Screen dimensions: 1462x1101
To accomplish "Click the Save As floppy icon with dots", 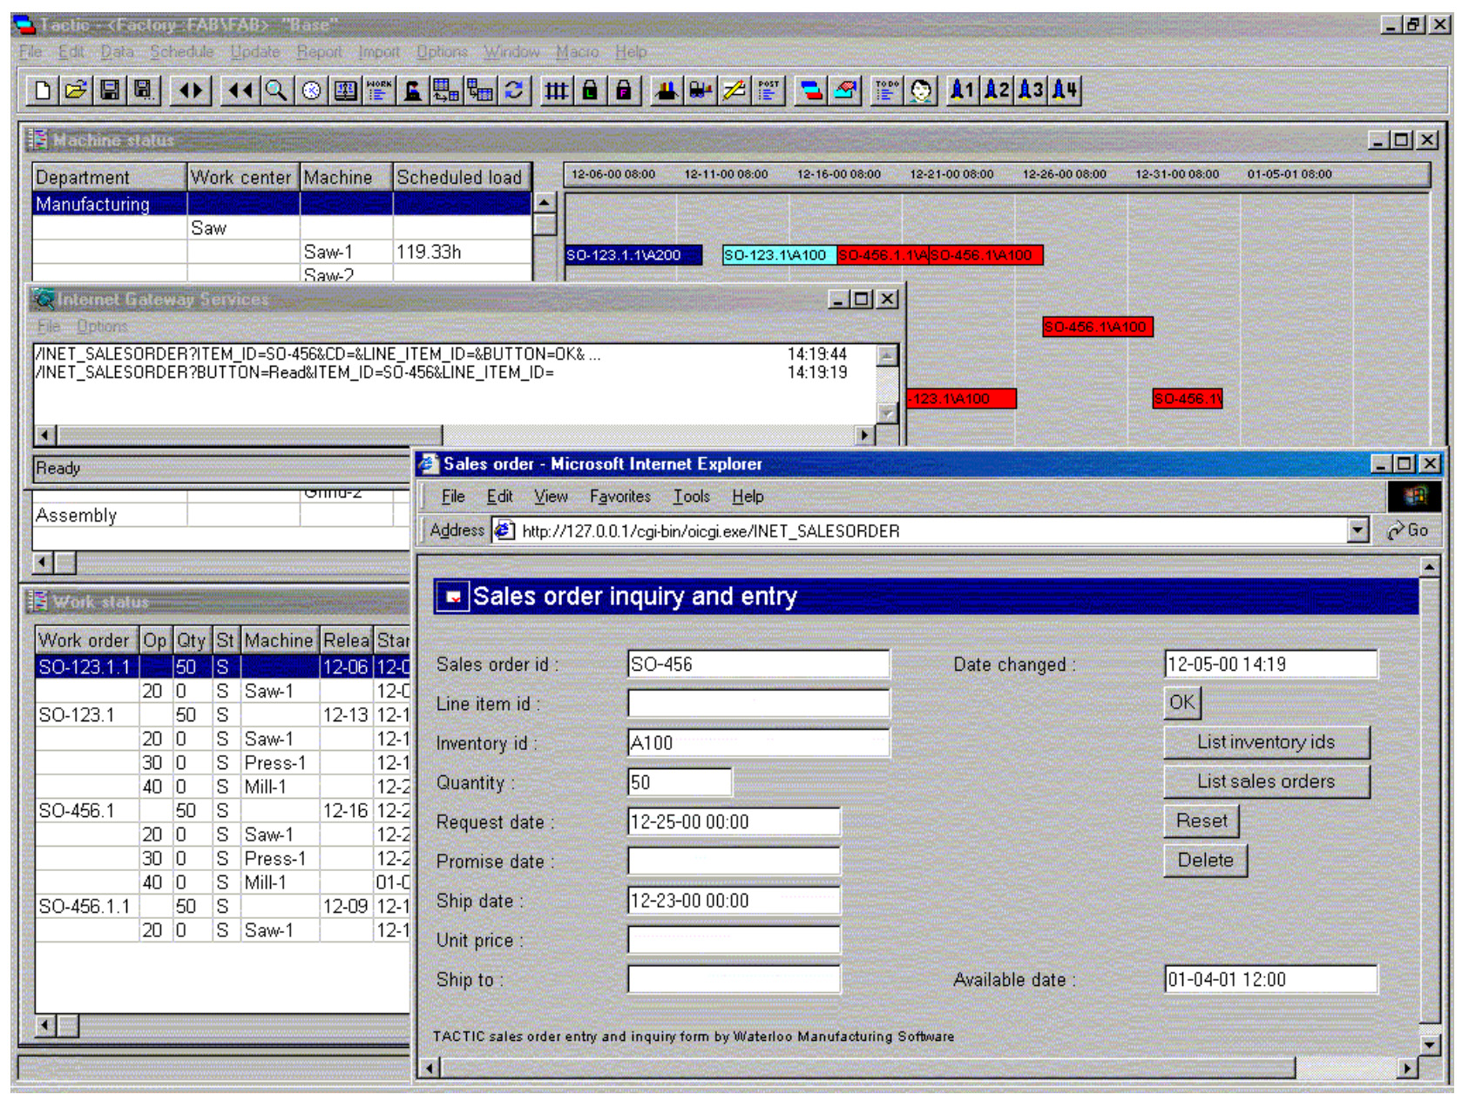I will (x=143, y=90).
